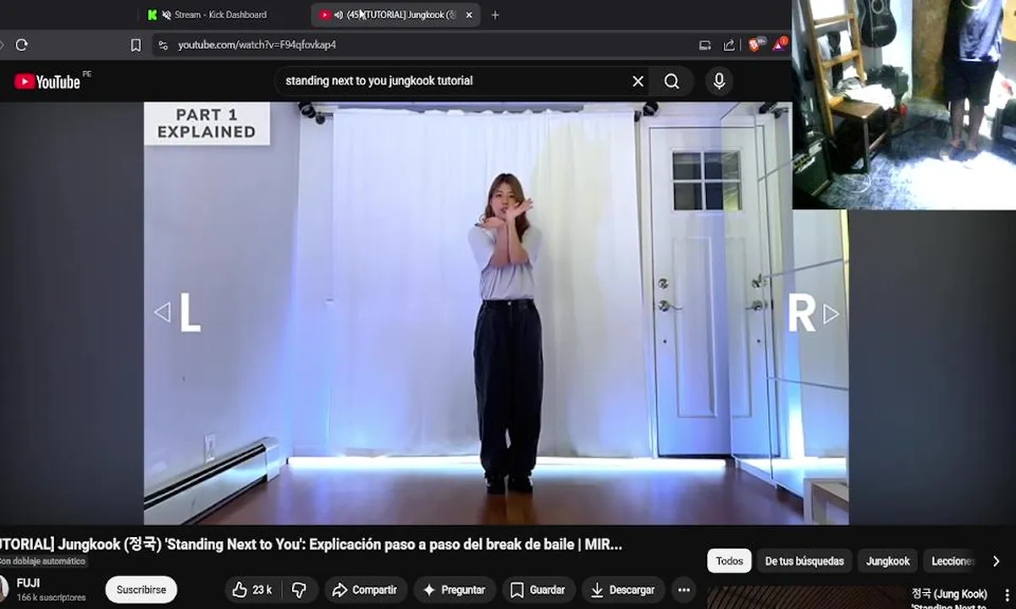This screenshot has height=609, width=1016.
Task: Close the Jungkook tutorial tab
Action: [x=469, y=14]
